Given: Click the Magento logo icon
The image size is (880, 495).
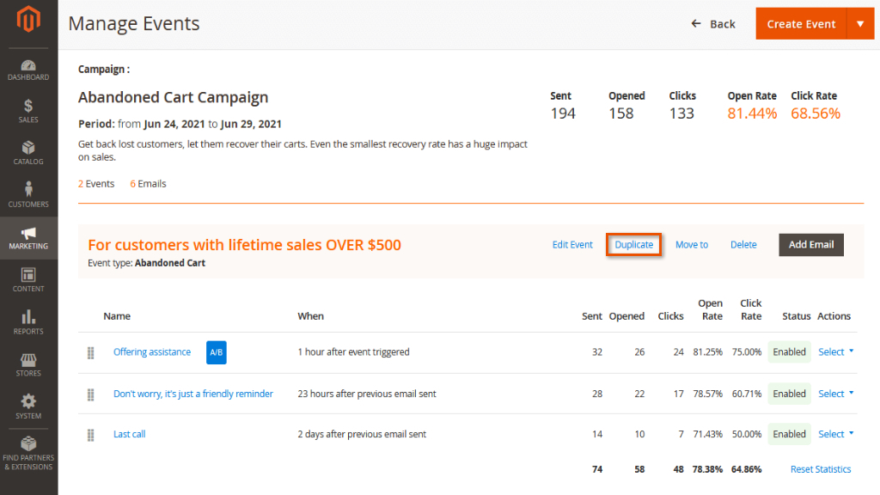Looking at the screenshot, I should click(x=28, y=20).
